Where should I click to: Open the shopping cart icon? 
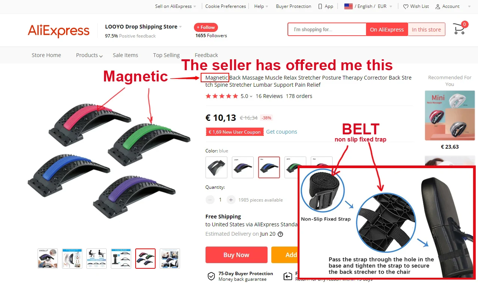(x=459, y=29)
